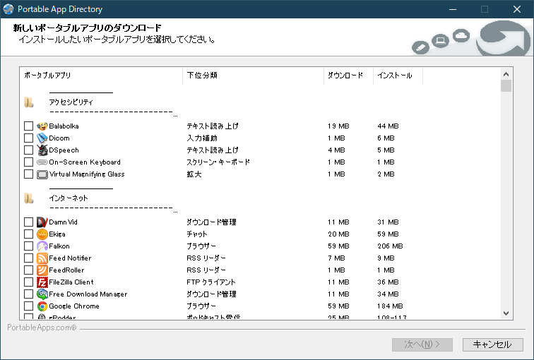
Task: Click the Virtual Magnifying Glass icon
Action: (42, 174)
